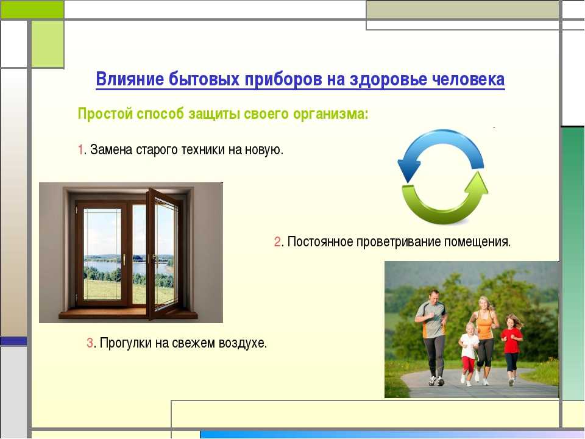Select the subtitle "Простой способ защиты своего организма:"
Viewport: 585px width, 439px height.
tap(223, 114)
